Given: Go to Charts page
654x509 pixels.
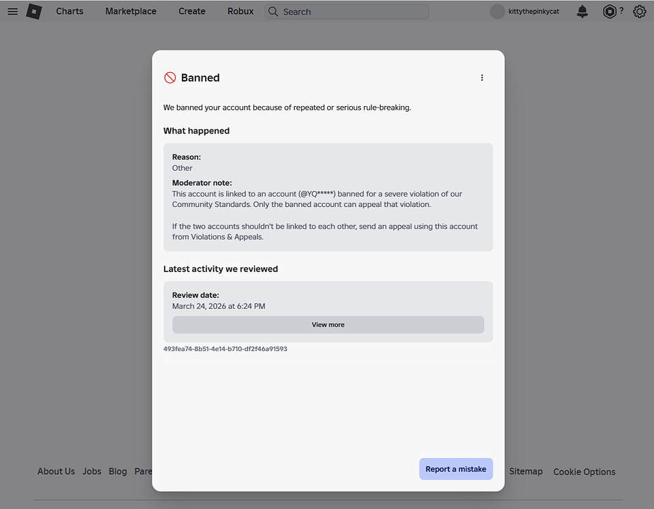Looking at the screenshot, I should [69, 12].
